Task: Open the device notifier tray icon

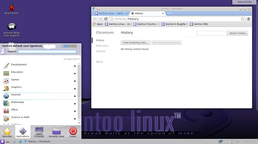Action: point(236,142)
